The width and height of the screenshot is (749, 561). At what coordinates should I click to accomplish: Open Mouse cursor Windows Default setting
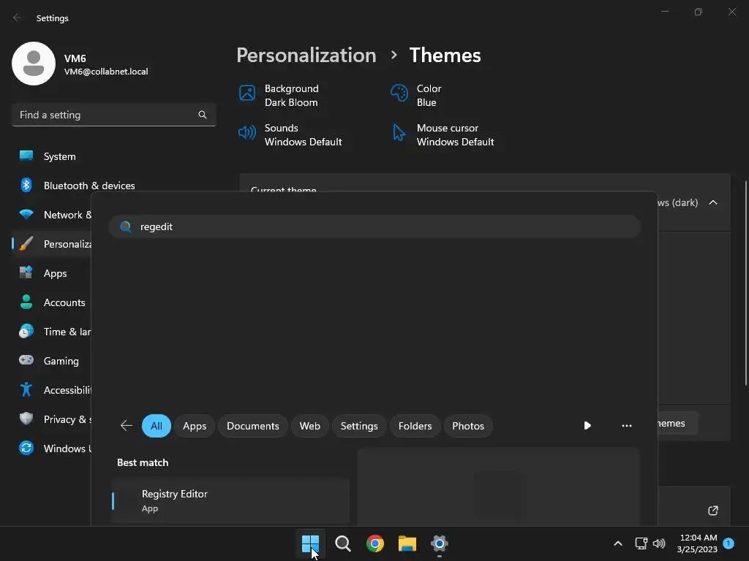coord(443,135)
